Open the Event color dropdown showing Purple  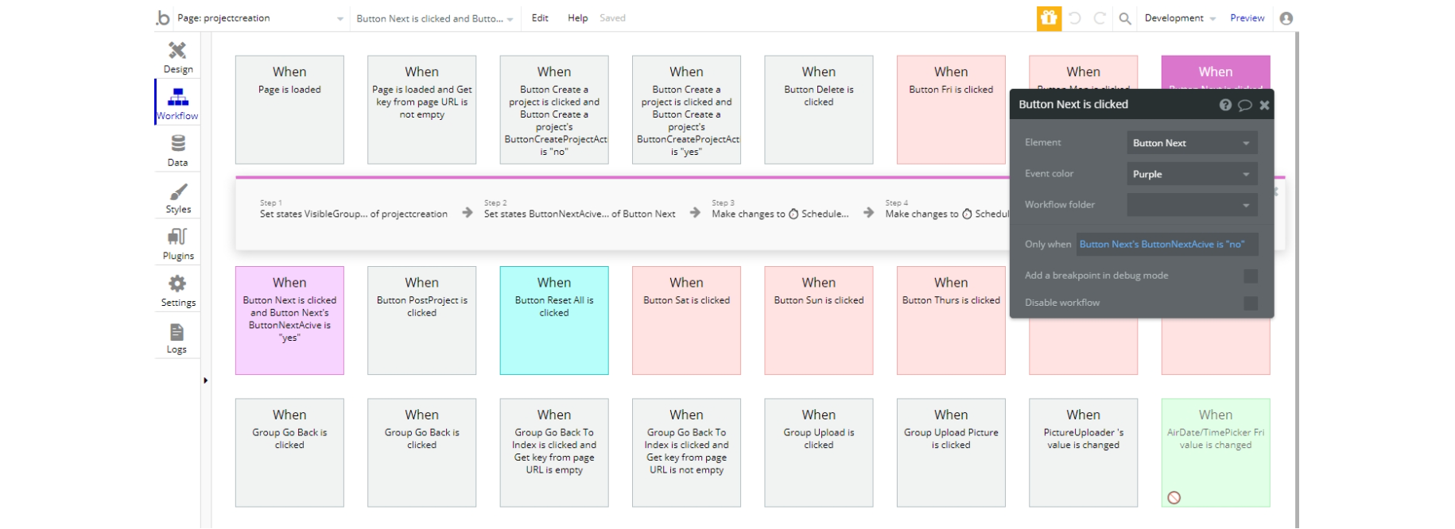1192,174
